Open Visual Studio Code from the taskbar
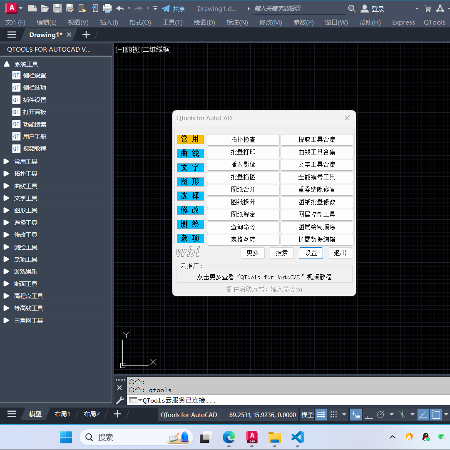This screenshot has width=450, height=450. [298, 437]
